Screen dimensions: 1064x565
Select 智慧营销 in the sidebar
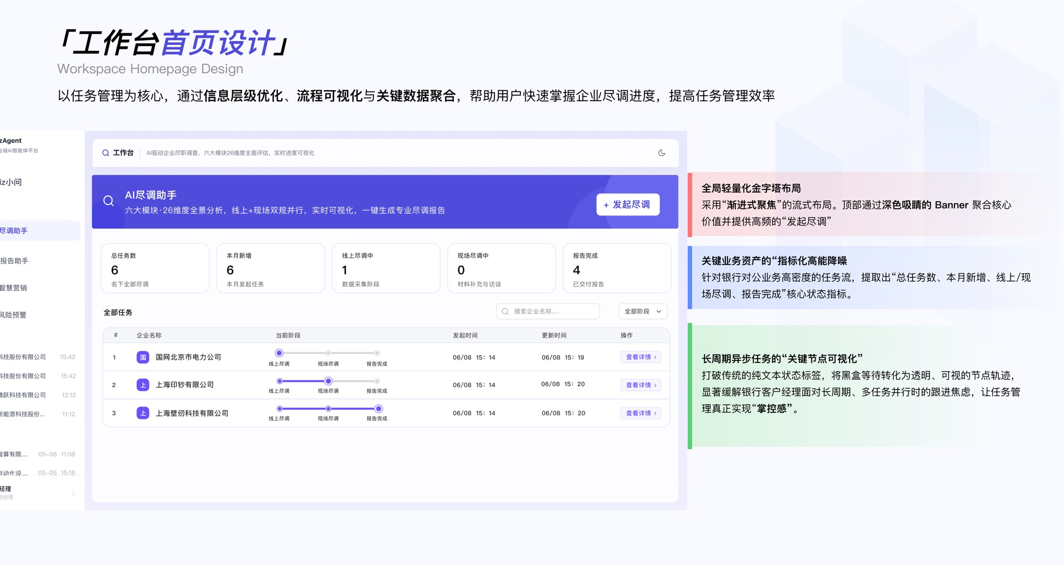(x=14, y=288)
